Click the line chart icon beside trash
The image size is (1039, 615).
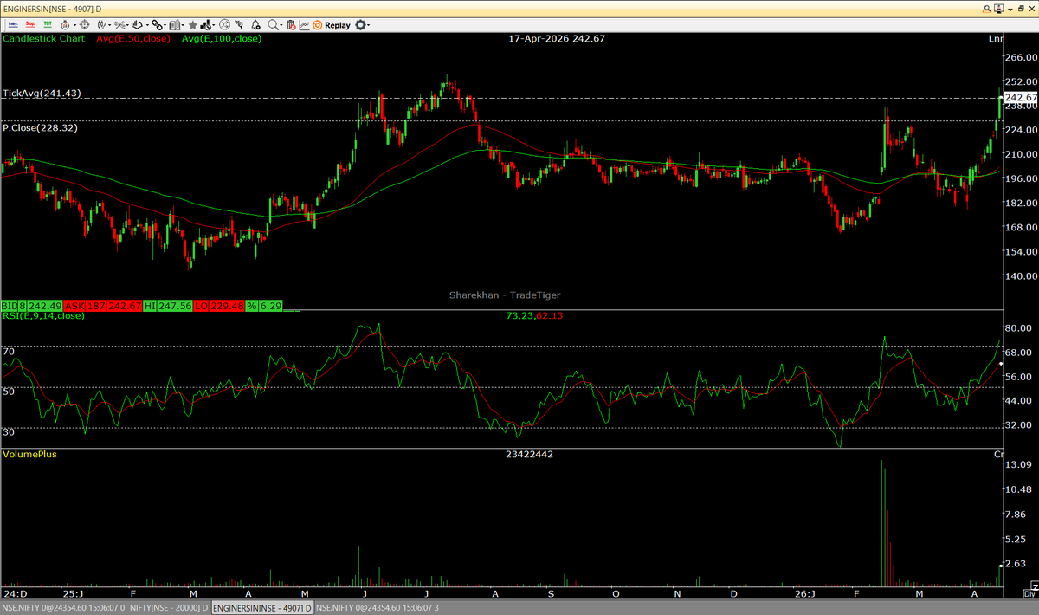coord(305,25)
